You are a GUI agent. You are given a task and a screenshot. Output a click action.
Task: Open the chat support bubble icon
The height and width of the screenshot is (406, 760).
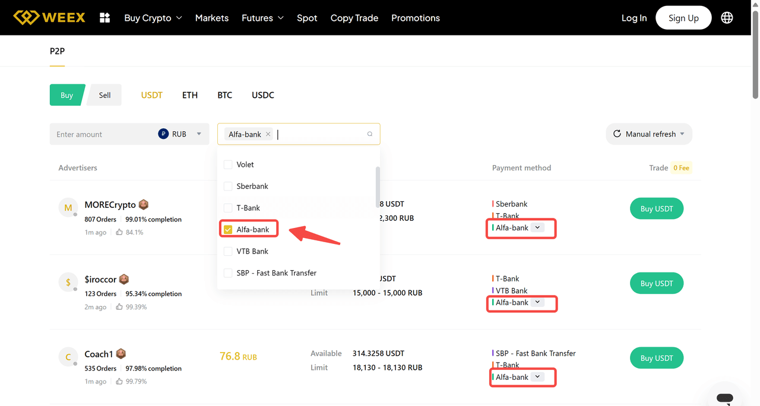725,398
